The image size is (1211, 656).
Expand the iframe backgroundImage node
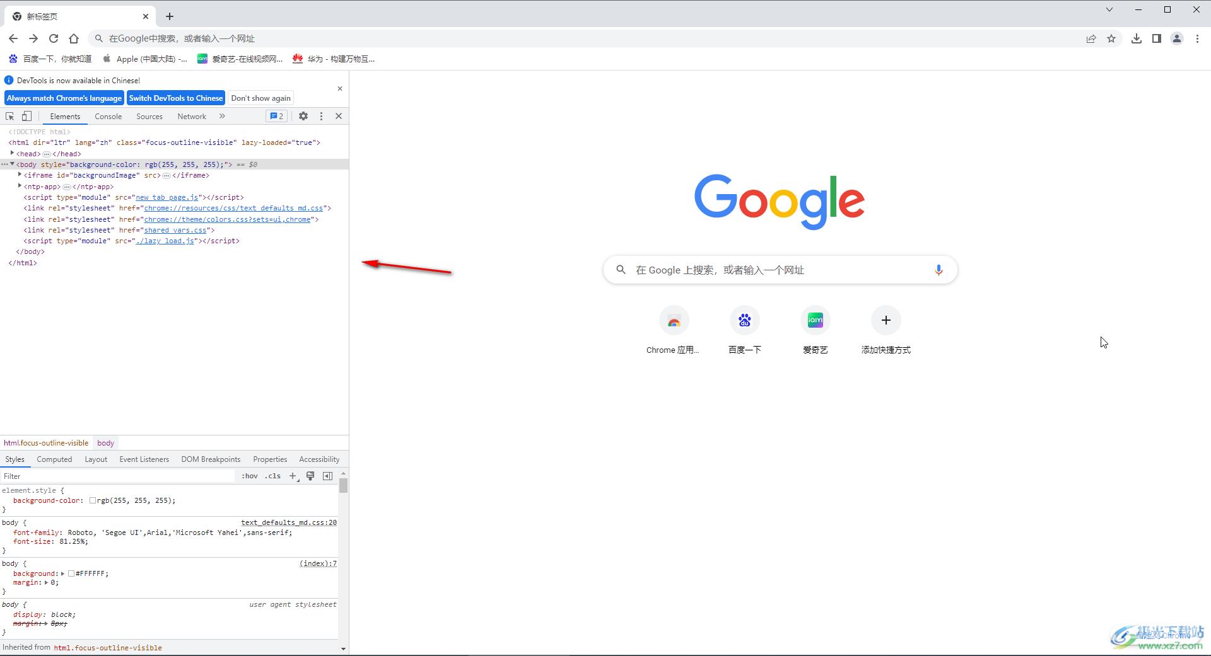[x=20, y=175]
